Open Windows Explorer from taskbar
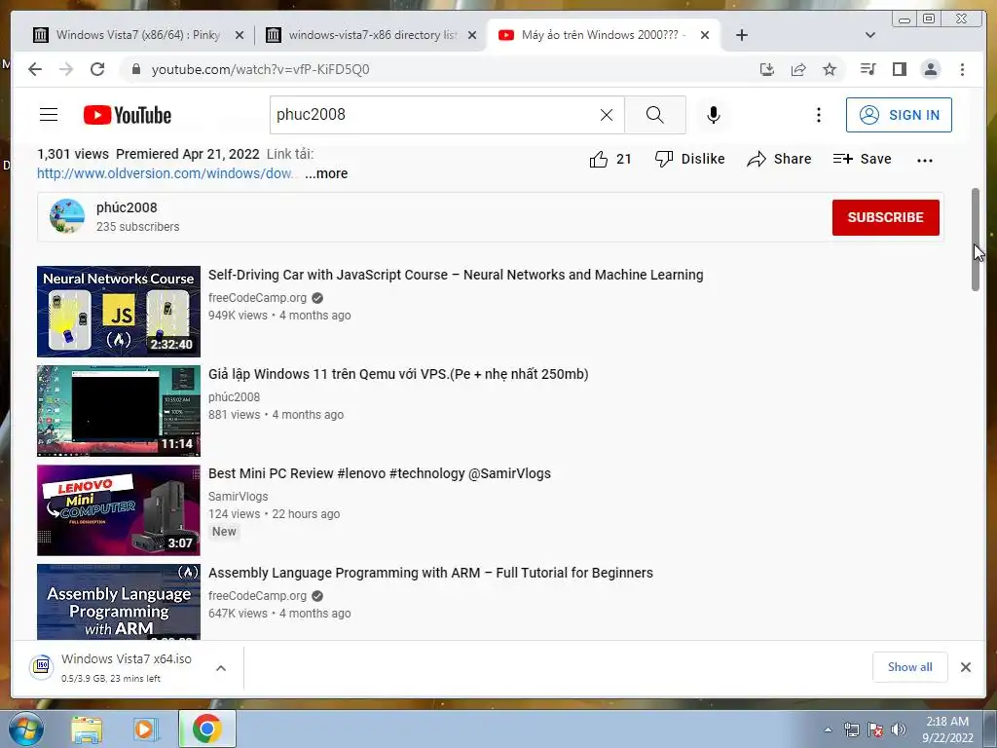Image resolution: width=997 pixels, height=748 pixels. pyautogui.click(x=87, y=729)
